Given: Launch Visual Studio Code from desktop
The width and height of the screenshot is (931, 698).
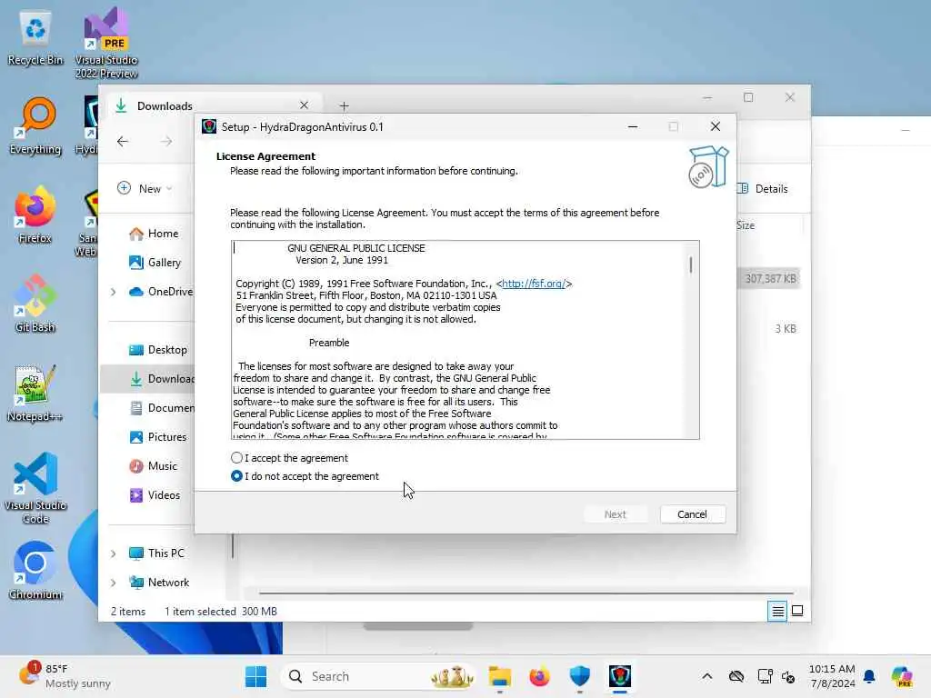Looking at the screenshot, I should tap(35, 488).
